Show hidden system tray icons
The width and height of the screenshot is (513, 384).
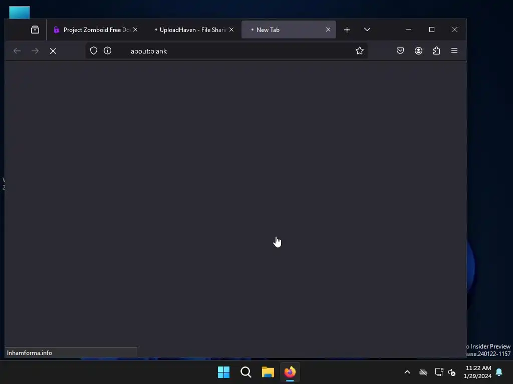[407, 372]
